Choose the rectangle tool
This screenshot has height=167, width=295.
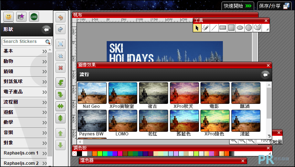223,28
